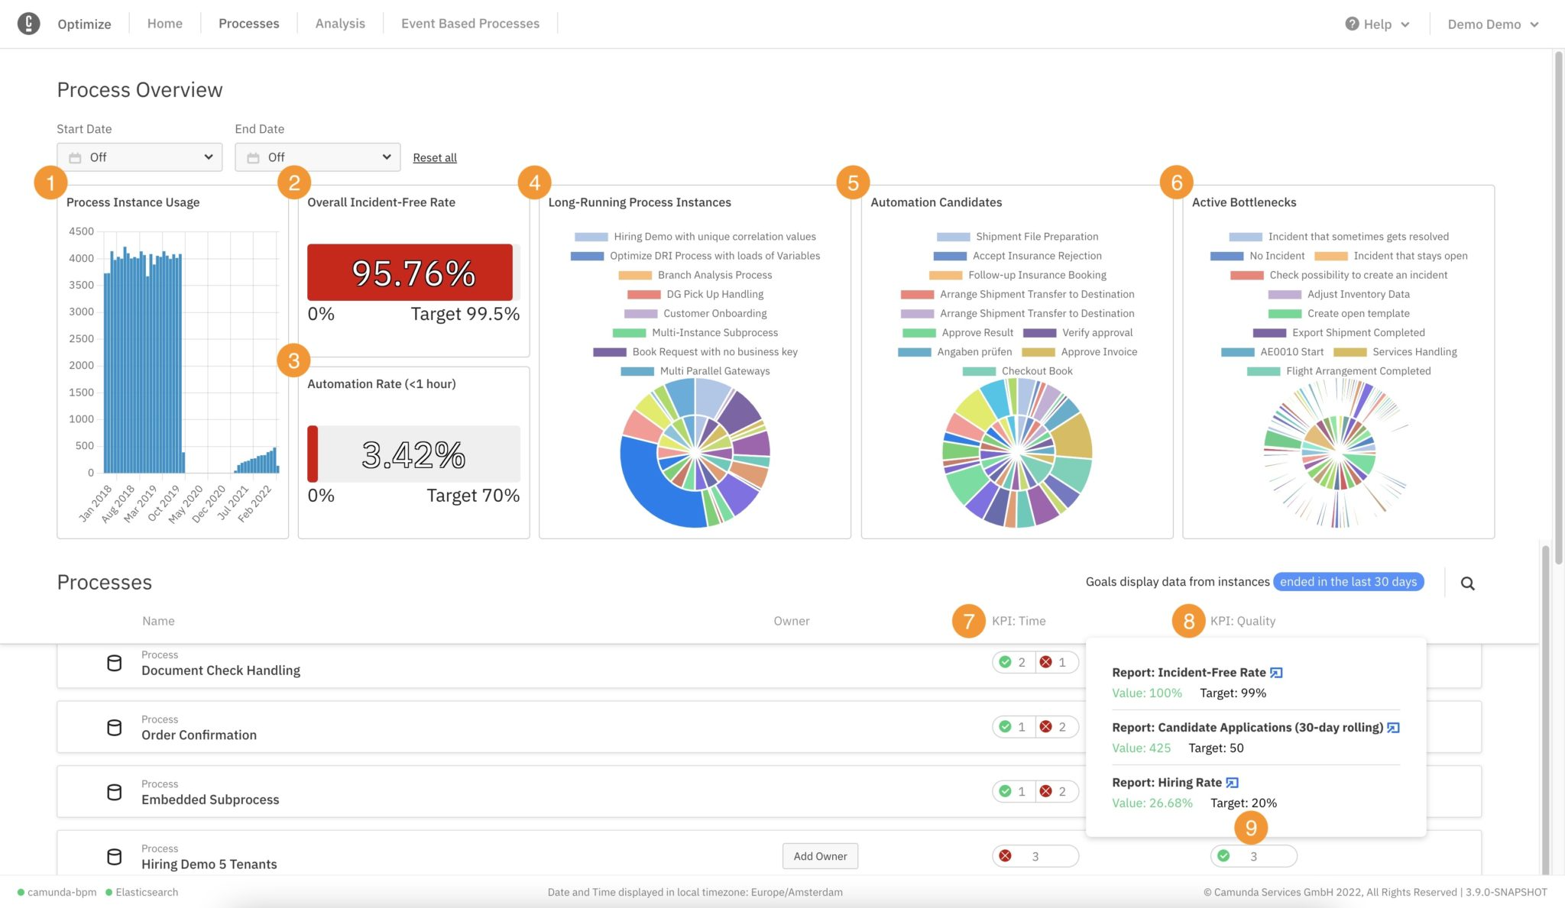The width and height of the screenshot is (1565, 908).
Task: Click the Document Check Handling process icon
Action: click(x=114, y=663)
